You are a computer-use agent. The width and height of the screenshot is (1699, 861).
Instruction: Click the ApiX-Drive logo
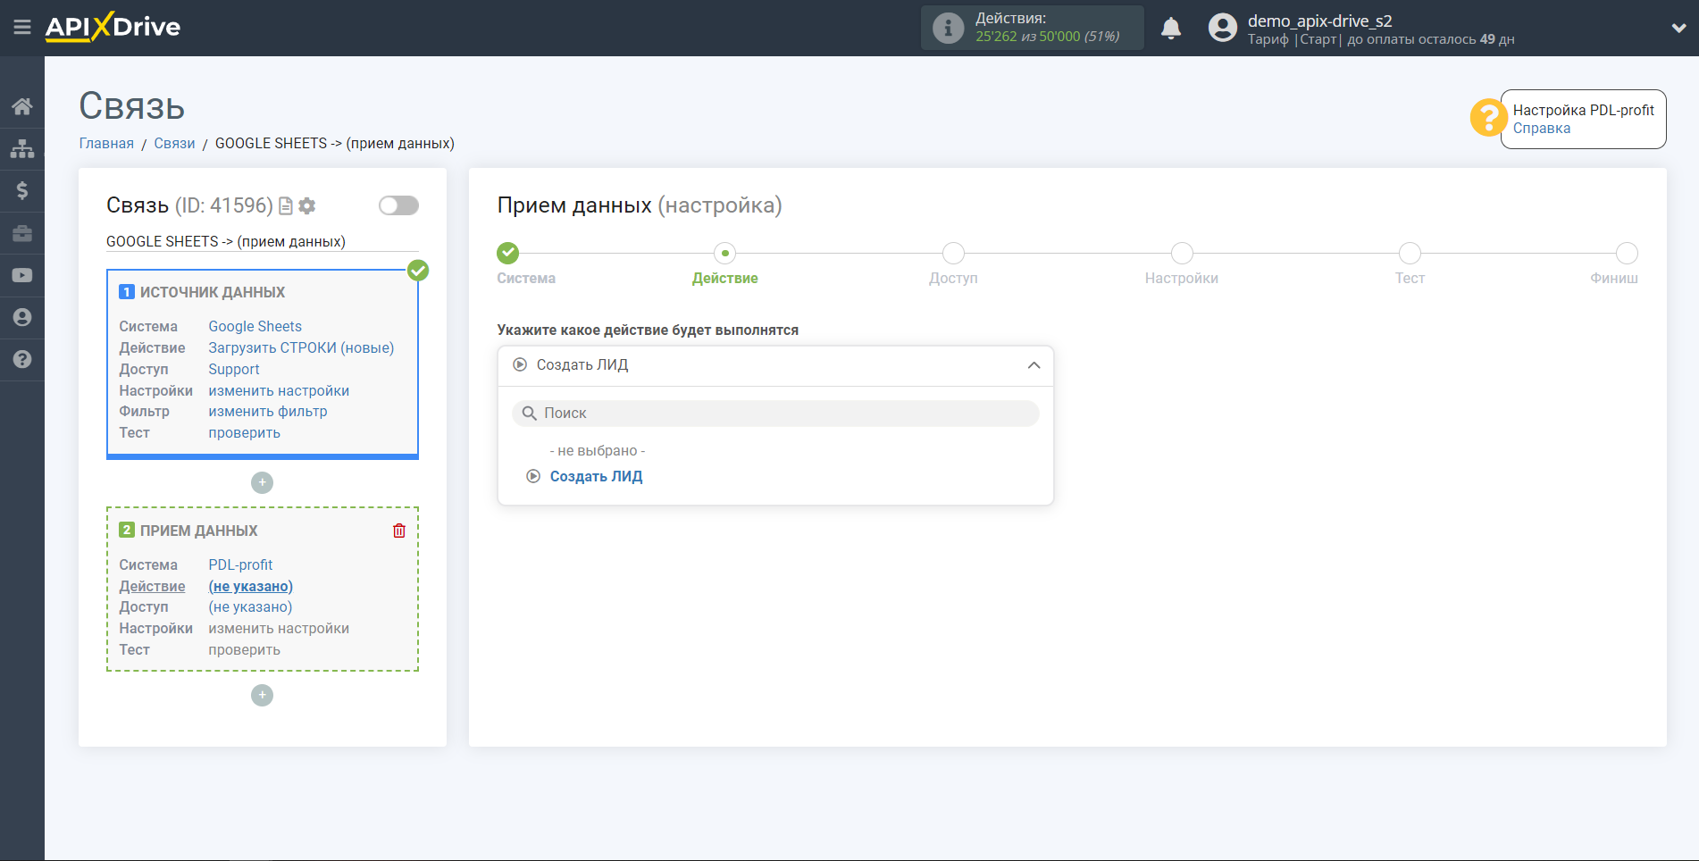tap(113, 27)
